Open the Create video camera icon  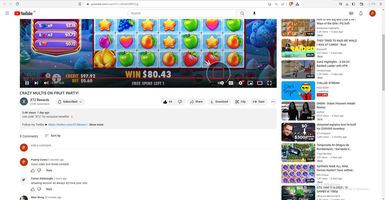pos(351,13)
